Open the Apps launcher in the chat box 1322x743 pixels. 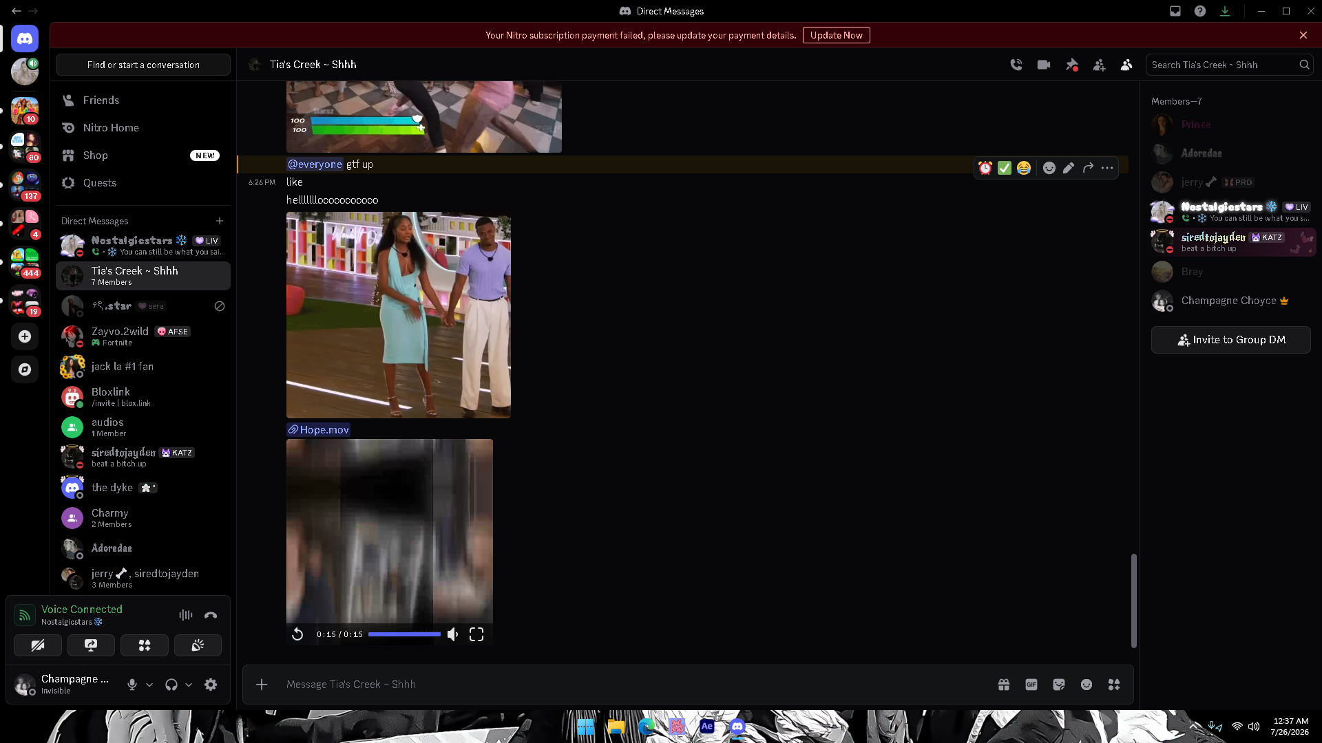[x=1114, y=685]
